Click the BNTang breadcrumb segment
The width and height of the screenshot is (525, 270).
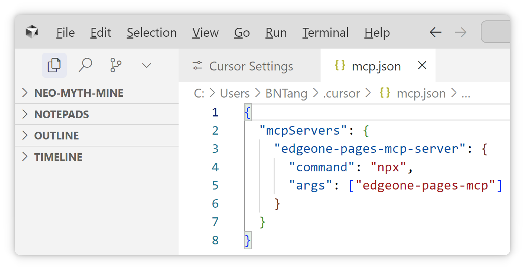pyautogui.click(x=286, y=93)
